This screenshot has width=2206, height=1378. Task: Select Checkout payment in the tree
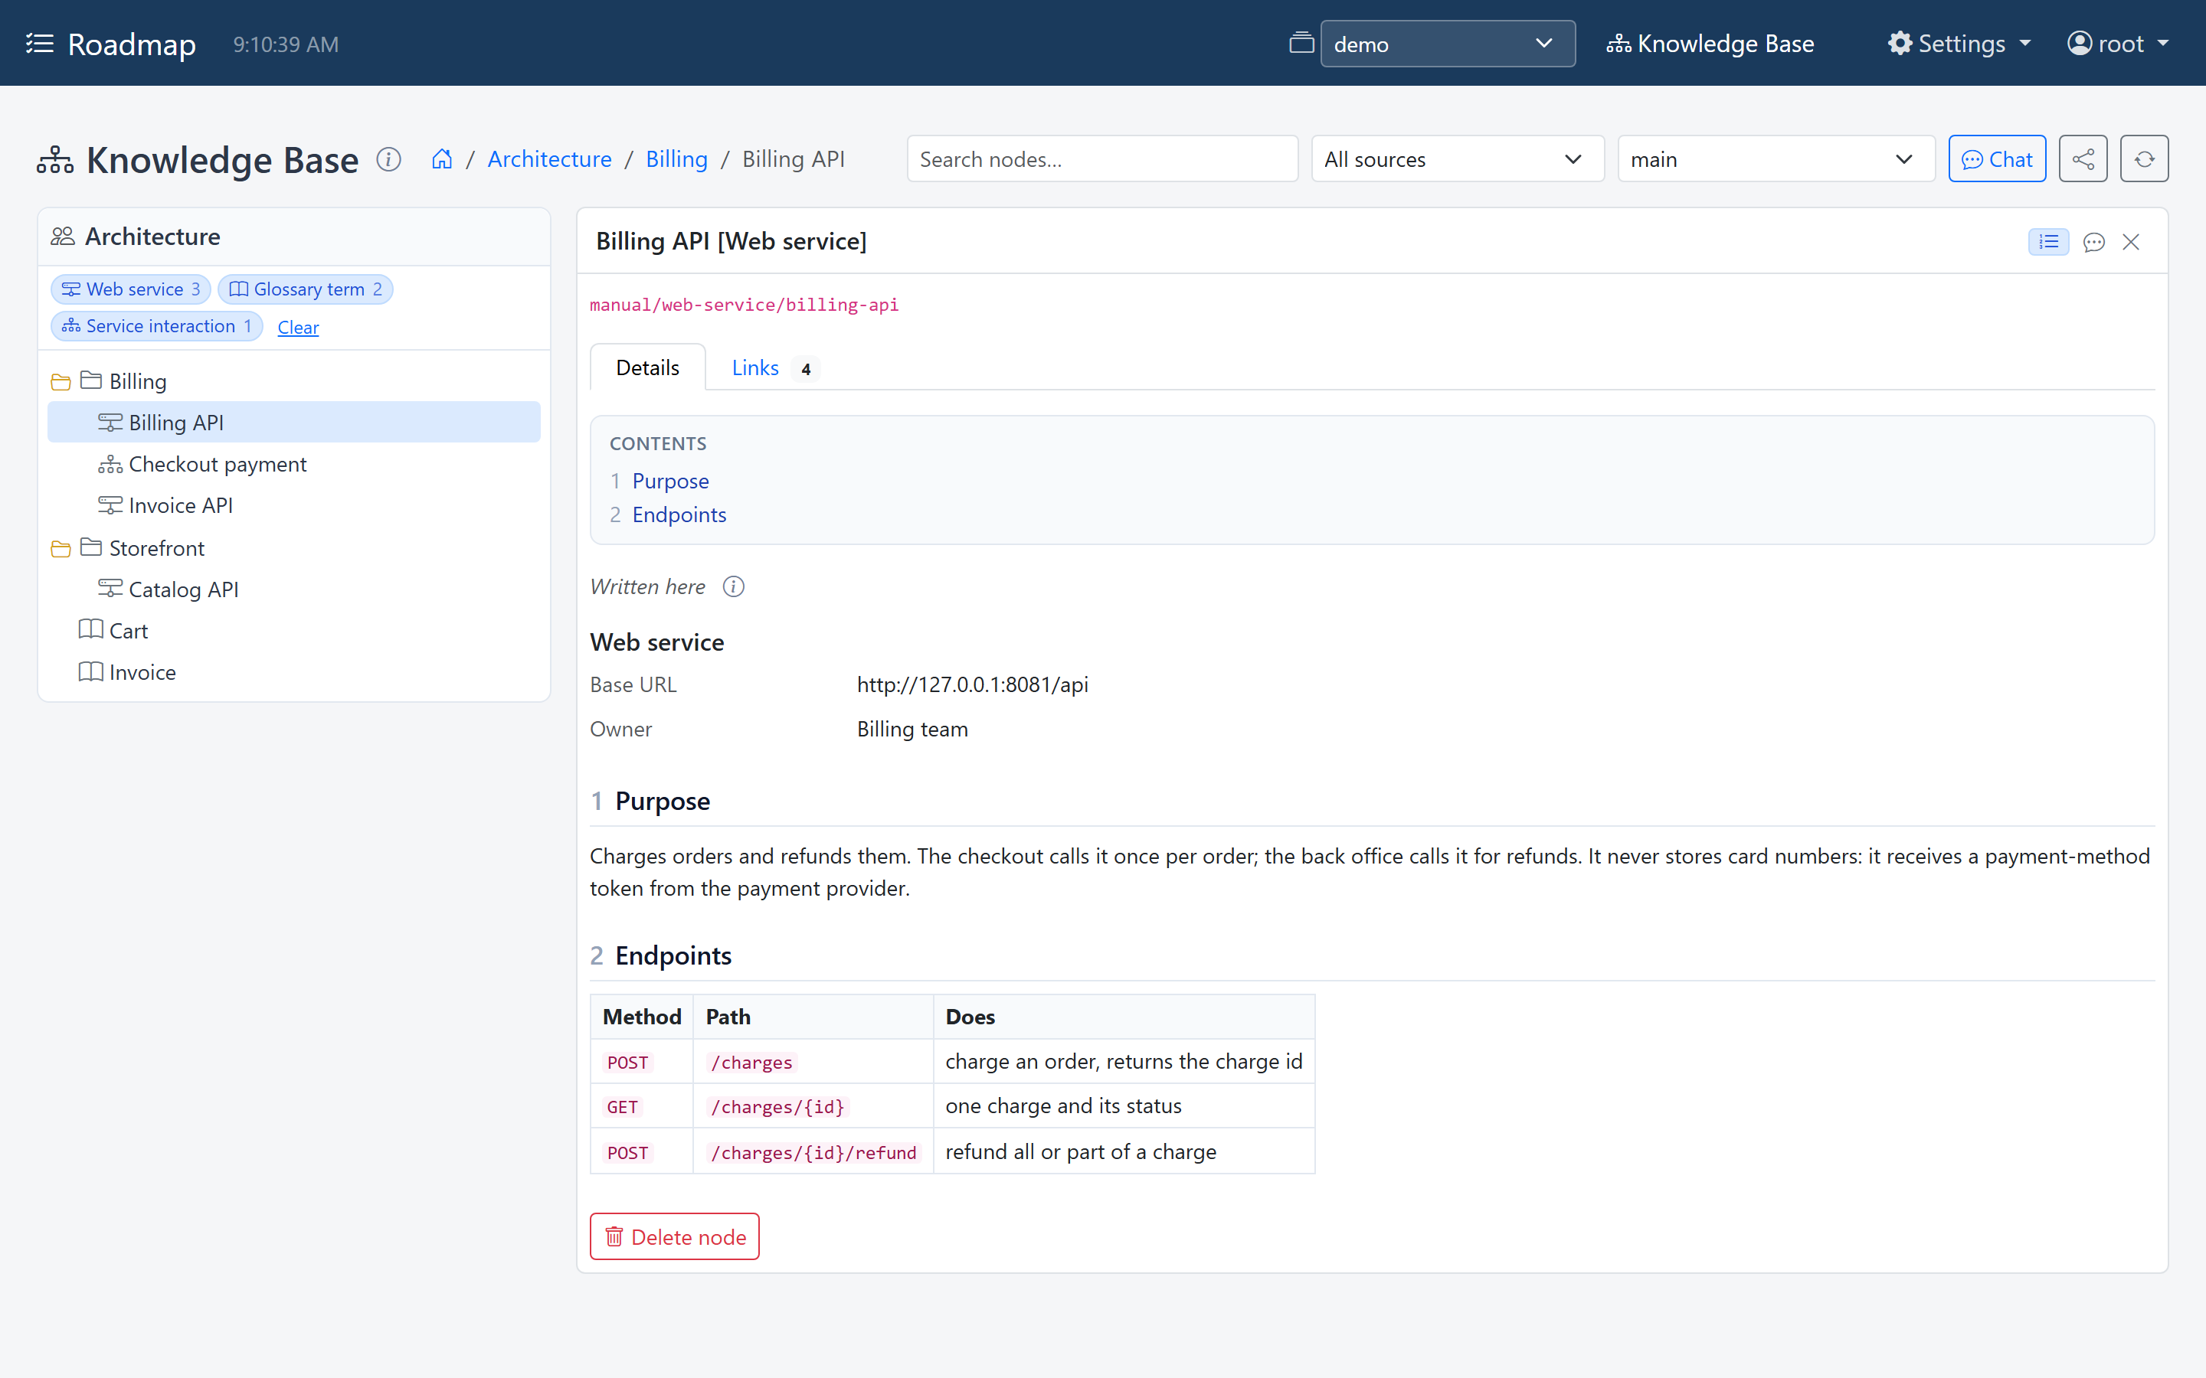click(x=293, y=464)
